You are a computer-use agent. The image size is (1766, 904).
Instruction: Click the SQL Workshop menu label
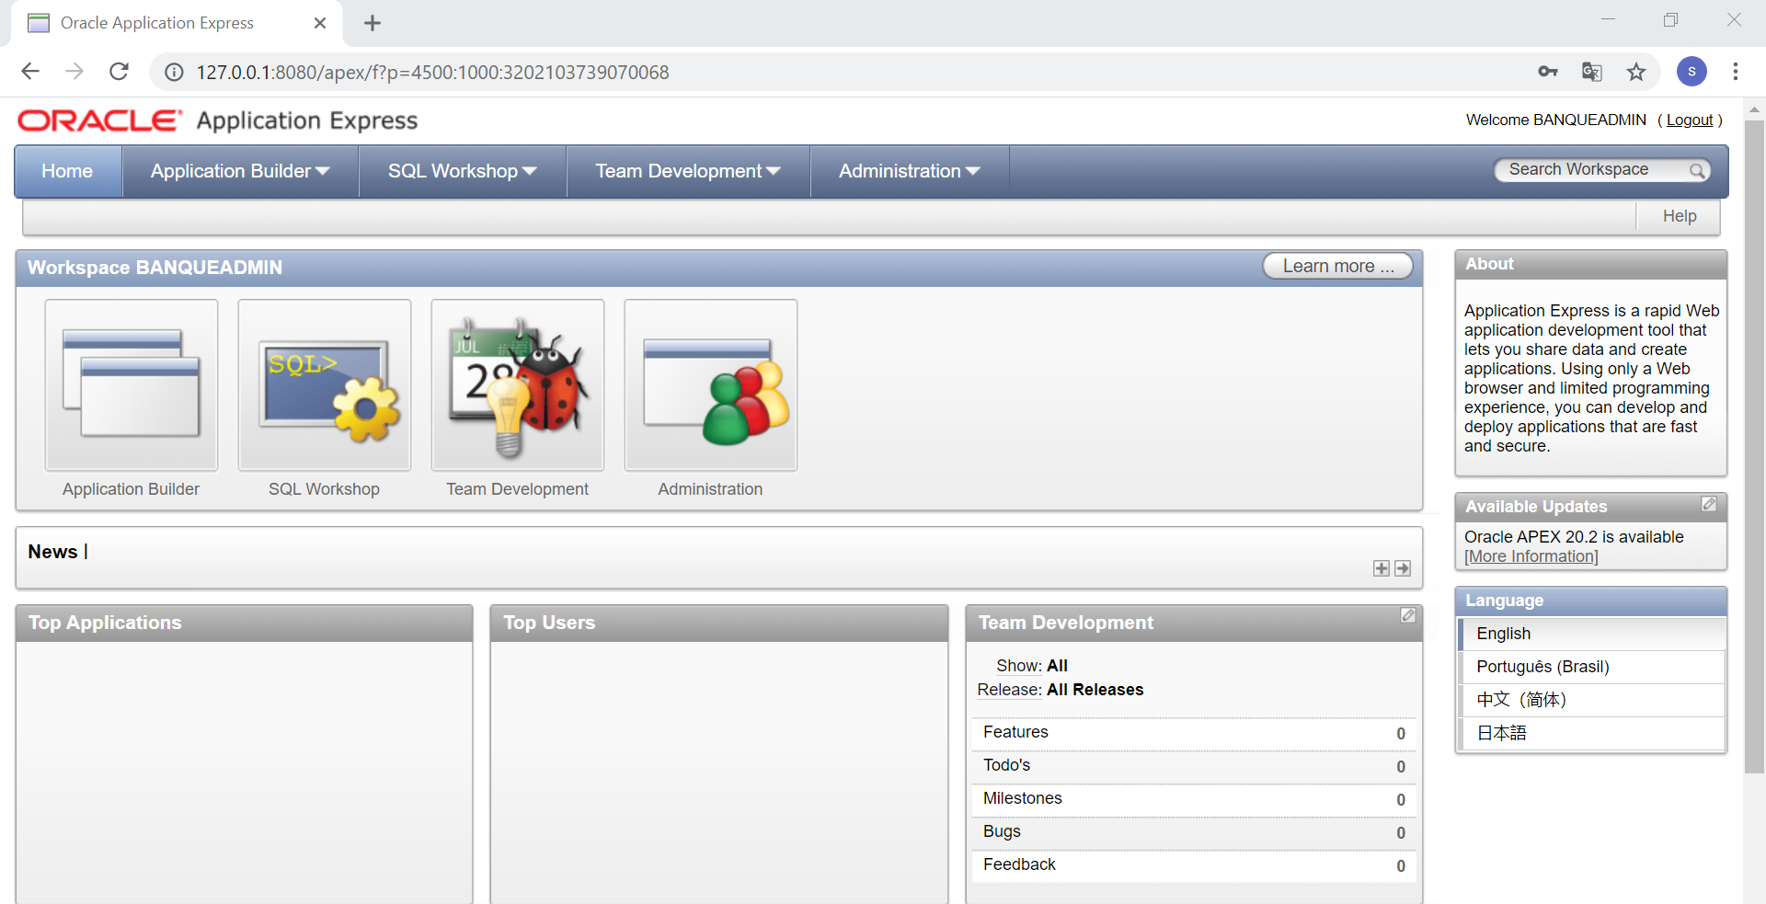tap(453, 171)
